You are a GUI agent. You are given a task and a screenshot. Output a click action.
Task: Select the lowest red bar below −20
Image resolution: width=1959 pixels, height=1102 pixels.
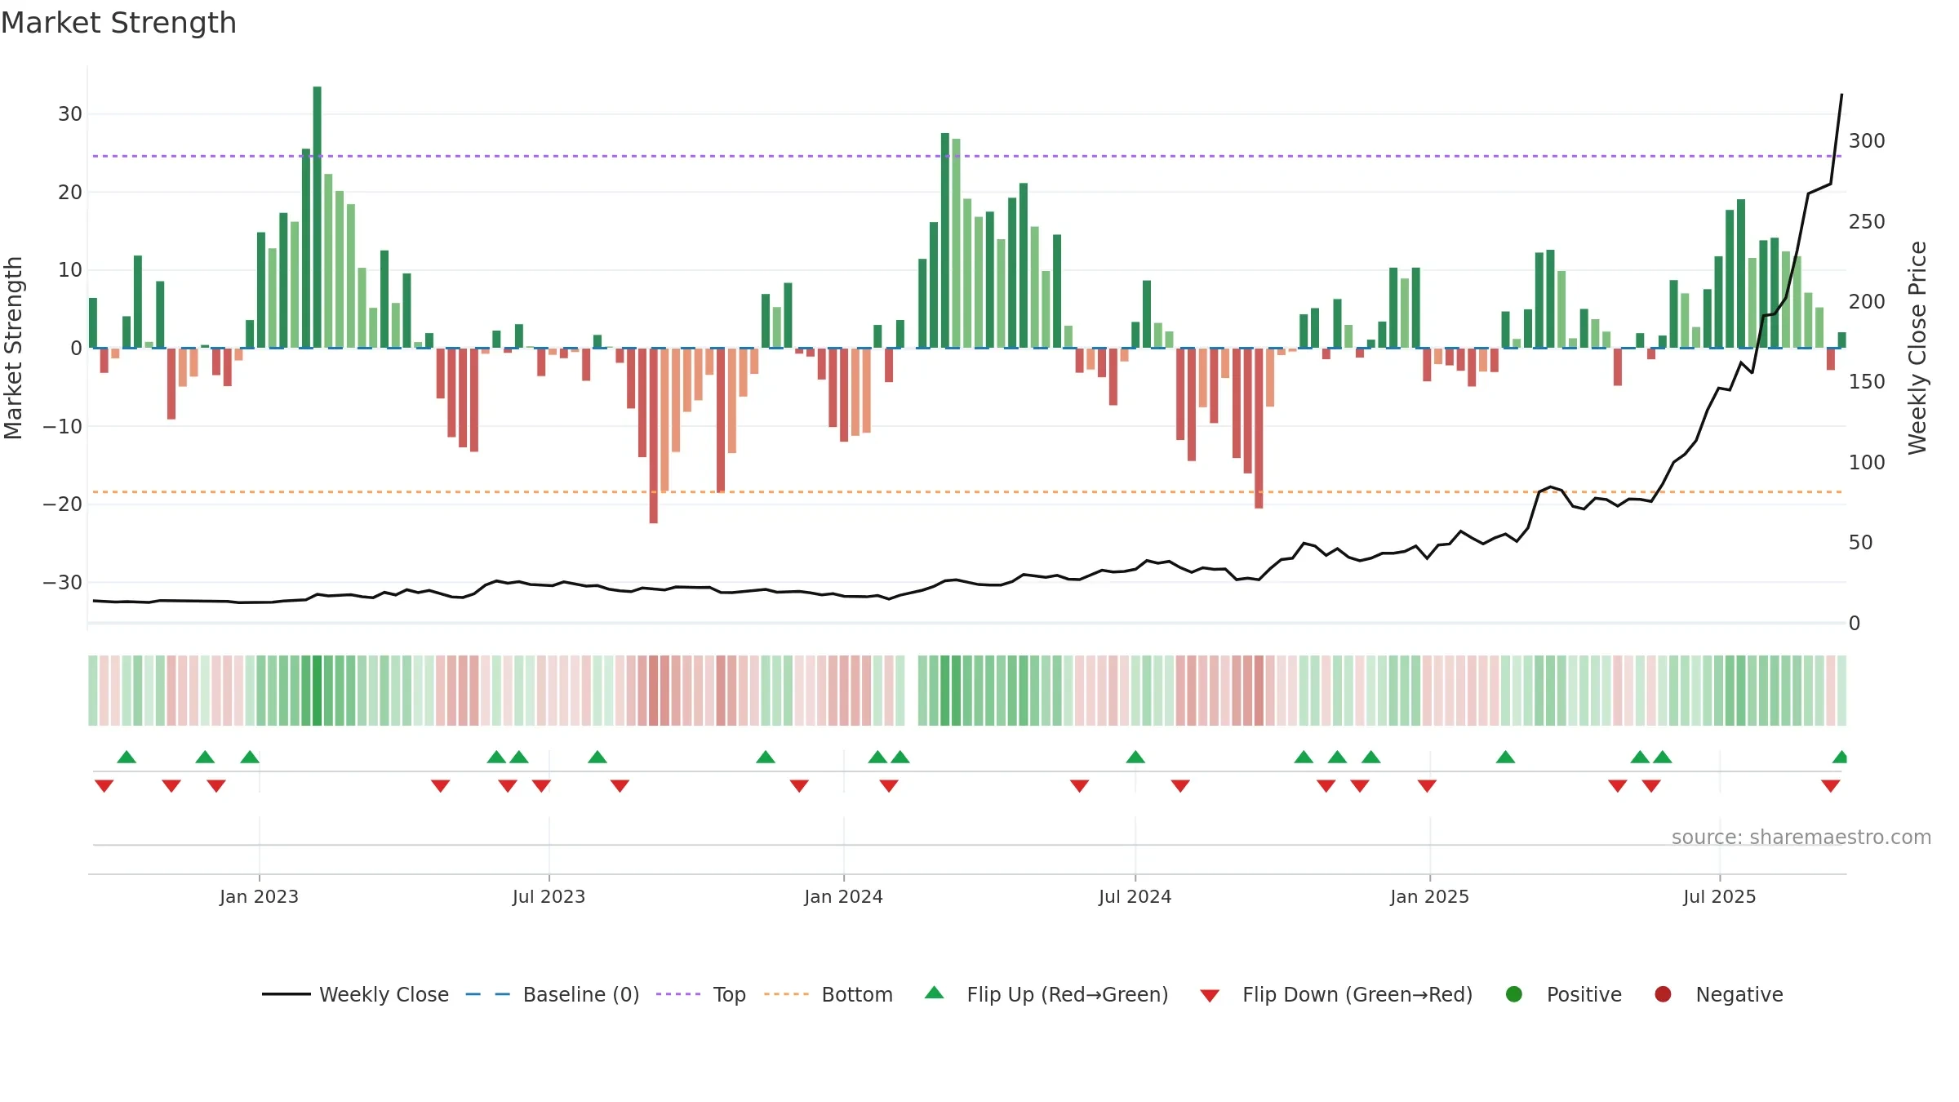653,436
